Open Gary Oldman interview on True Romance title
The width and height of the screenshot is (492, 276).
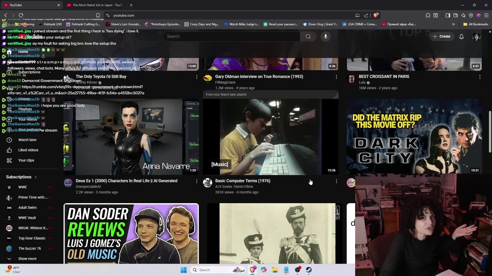pyautogui.click(x=259, y=77)
